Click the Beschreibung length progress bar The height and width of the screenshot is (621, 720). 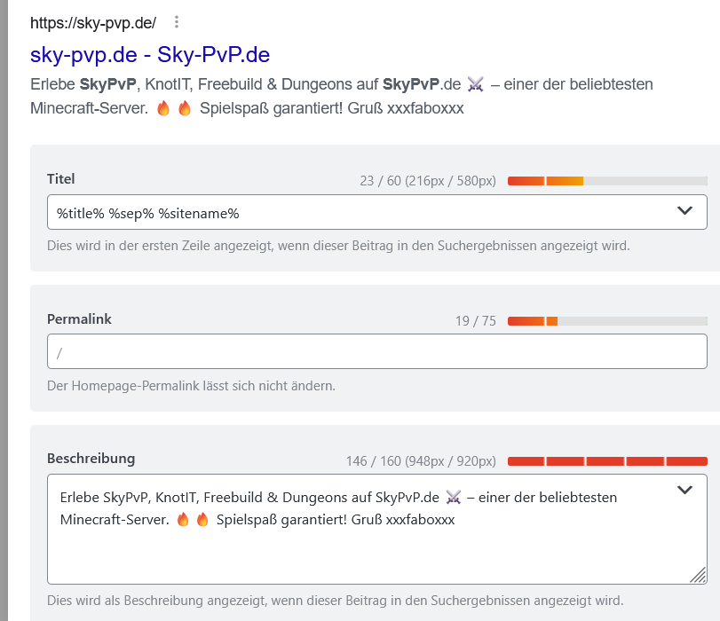[606, 461]
